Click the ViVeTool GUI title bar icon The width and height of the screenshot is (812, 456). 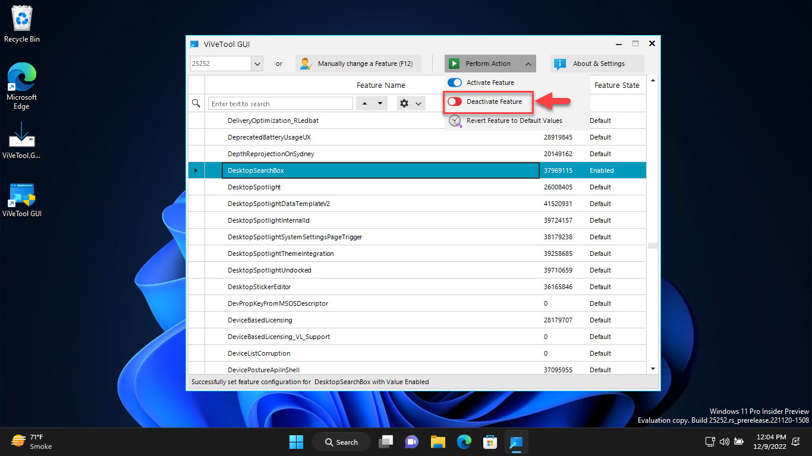(194, 44)
